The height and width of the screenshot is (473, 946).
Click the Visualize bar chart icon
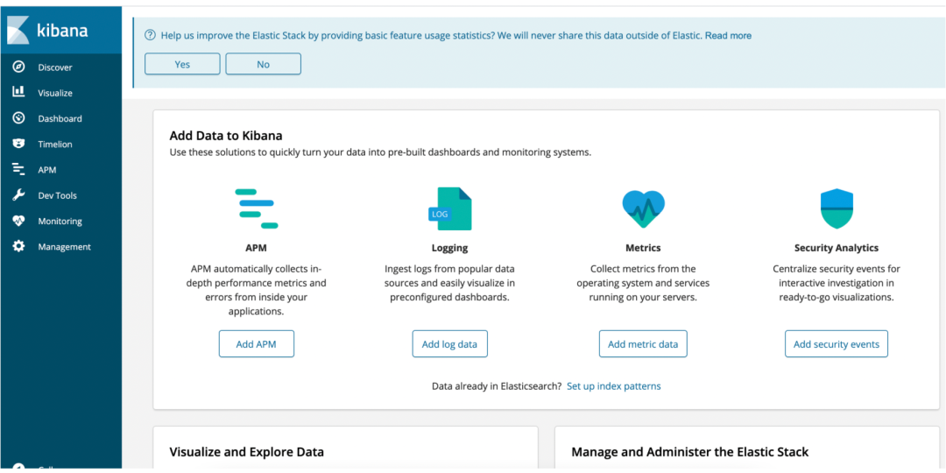pos(18,92)
